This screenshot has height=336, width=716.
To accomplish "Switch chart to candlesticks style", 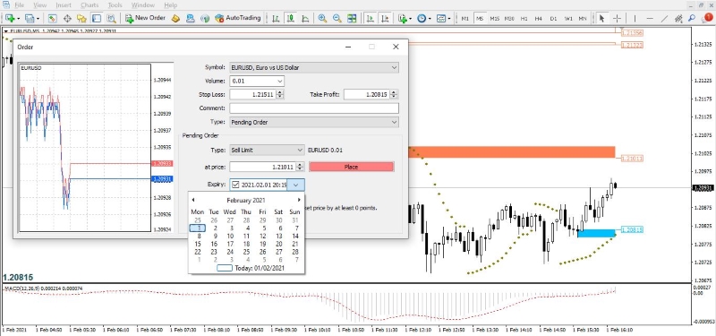I will pos(290,18).
